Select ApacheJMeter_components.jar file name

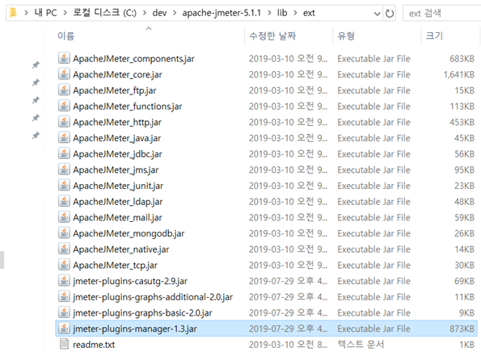point(133,58)
